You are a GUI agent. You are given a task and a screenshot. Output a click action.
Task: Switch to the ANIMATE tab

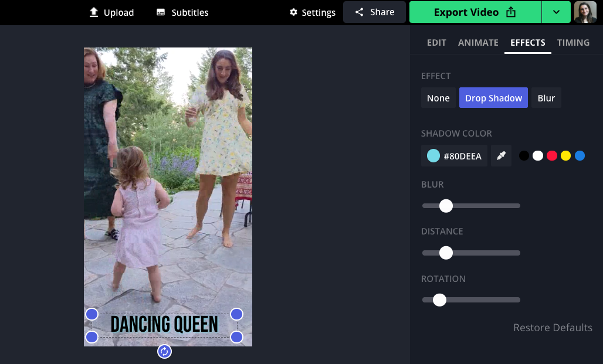point(478,43)
